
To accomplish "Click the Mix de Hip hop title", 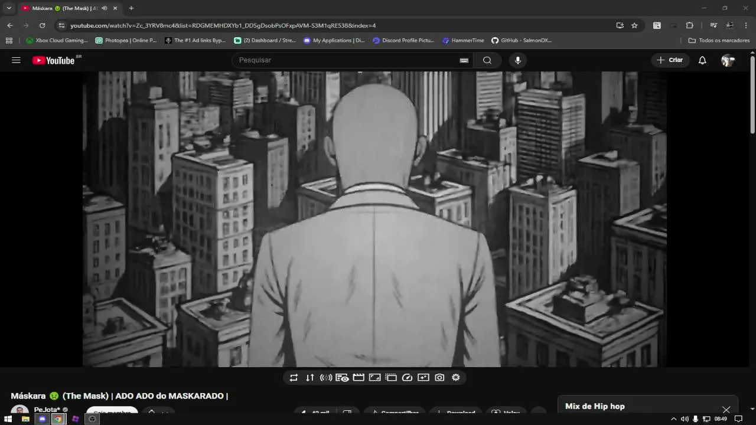I will (x=595, y=406).
